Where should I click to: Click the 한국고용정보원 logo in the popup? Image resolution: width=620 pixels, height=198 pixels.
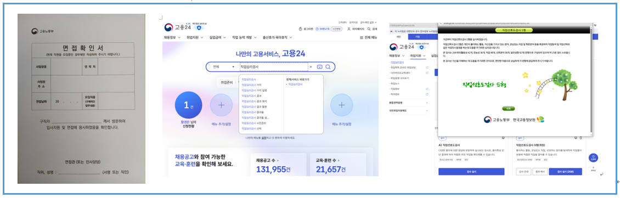(x=528, y=120)
